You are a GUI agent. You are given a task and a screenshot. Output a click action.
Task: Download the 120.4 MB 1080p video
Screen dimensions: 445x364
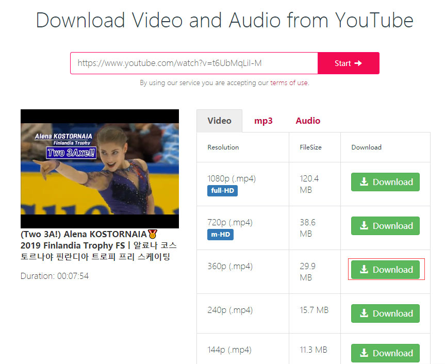coord(385,182)
